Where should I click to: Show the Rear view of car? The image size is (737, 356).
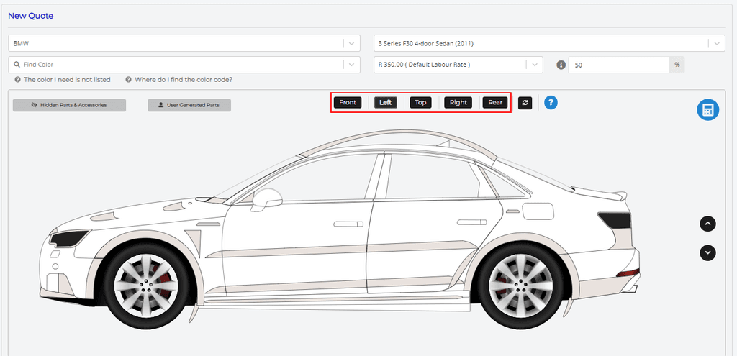[495, 102]
